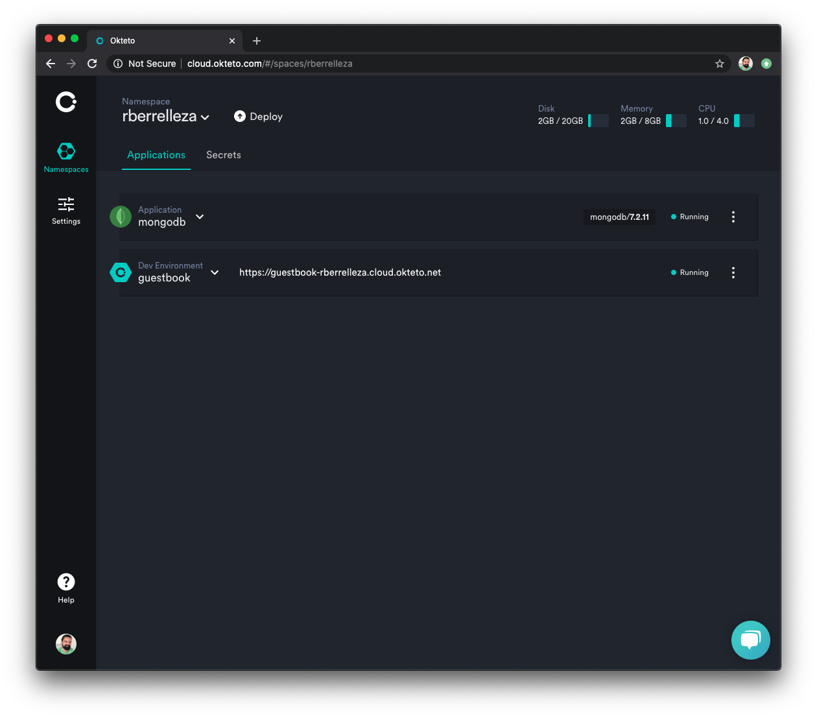Click the Disk usage bar
This screenshot has height=718, width=817.
[x=598, y=121]
